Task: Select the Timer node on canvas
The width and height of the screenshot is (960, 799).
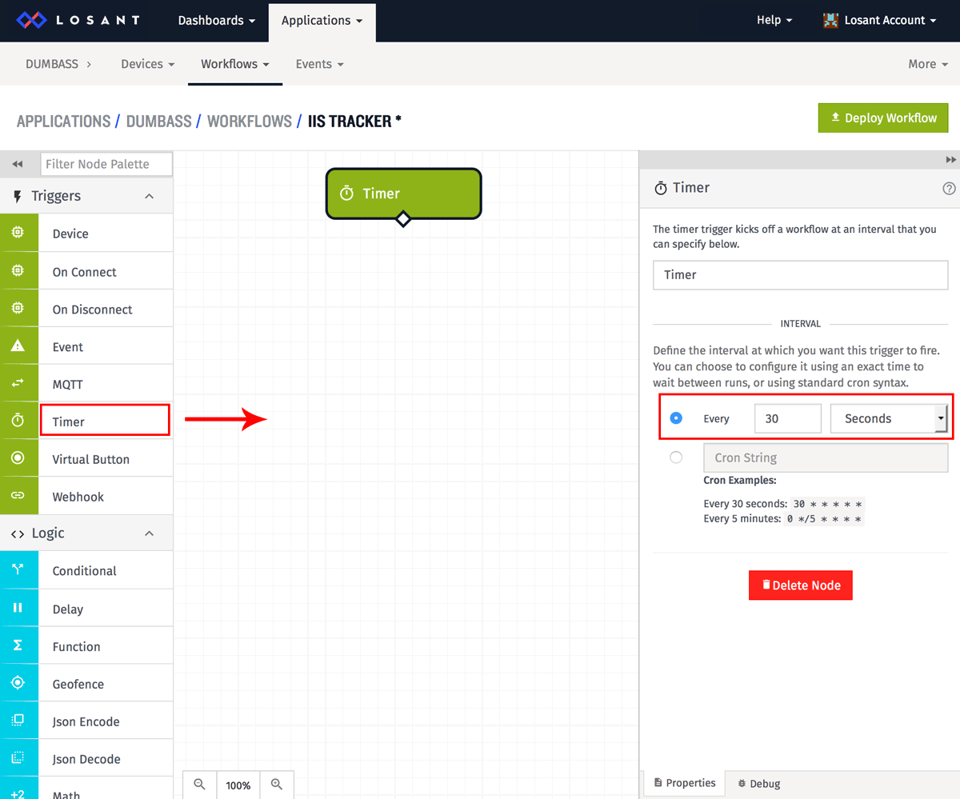Action: pos(403,193)
